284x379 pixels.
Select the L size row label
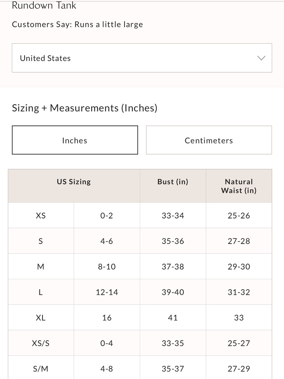click(x=41, y=292)
